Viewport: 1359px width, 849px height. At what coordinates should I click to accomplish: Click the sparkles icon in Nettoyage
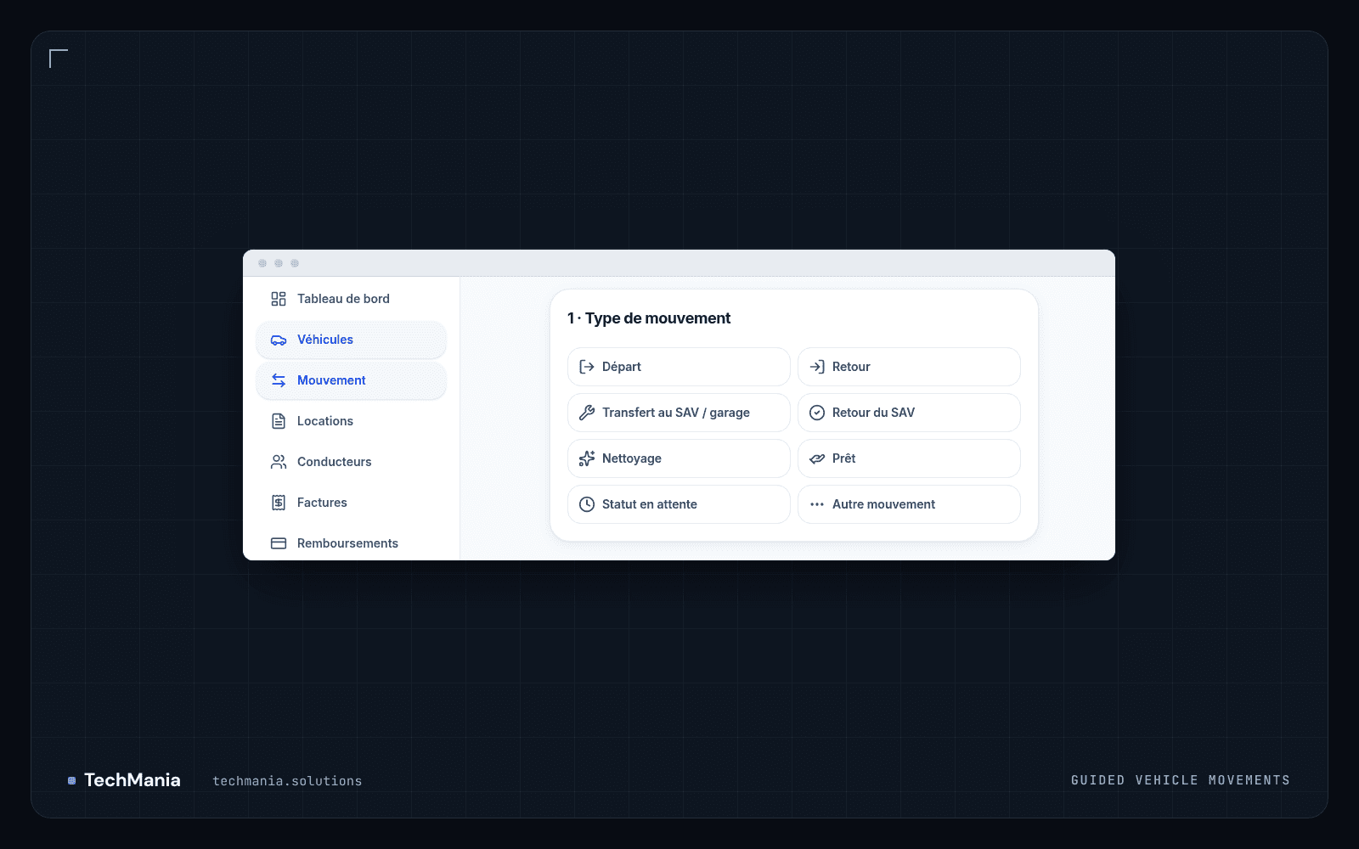click(x=587, y=458)
